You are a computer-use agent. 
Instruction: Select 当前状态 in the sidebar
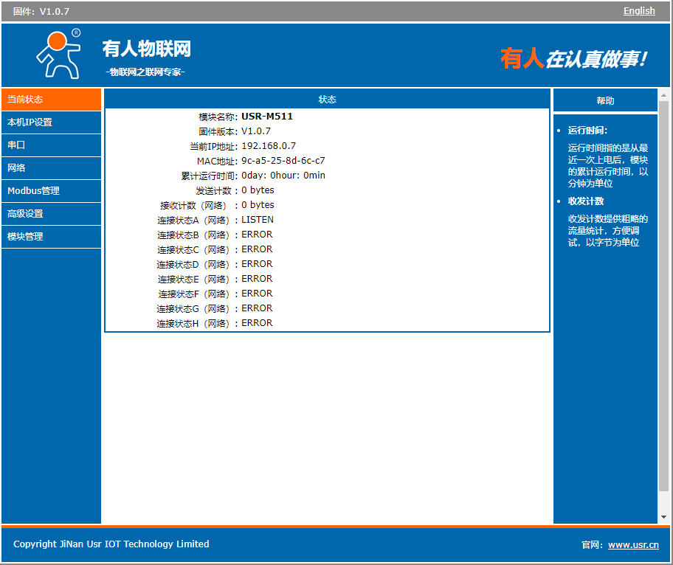pos(51,100)
